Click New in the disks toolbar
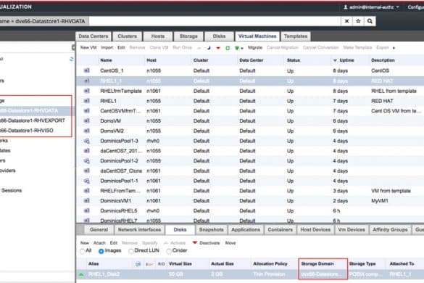Image resolution: width=424 pixels, height=283 pixels. [x=85, y=243]
